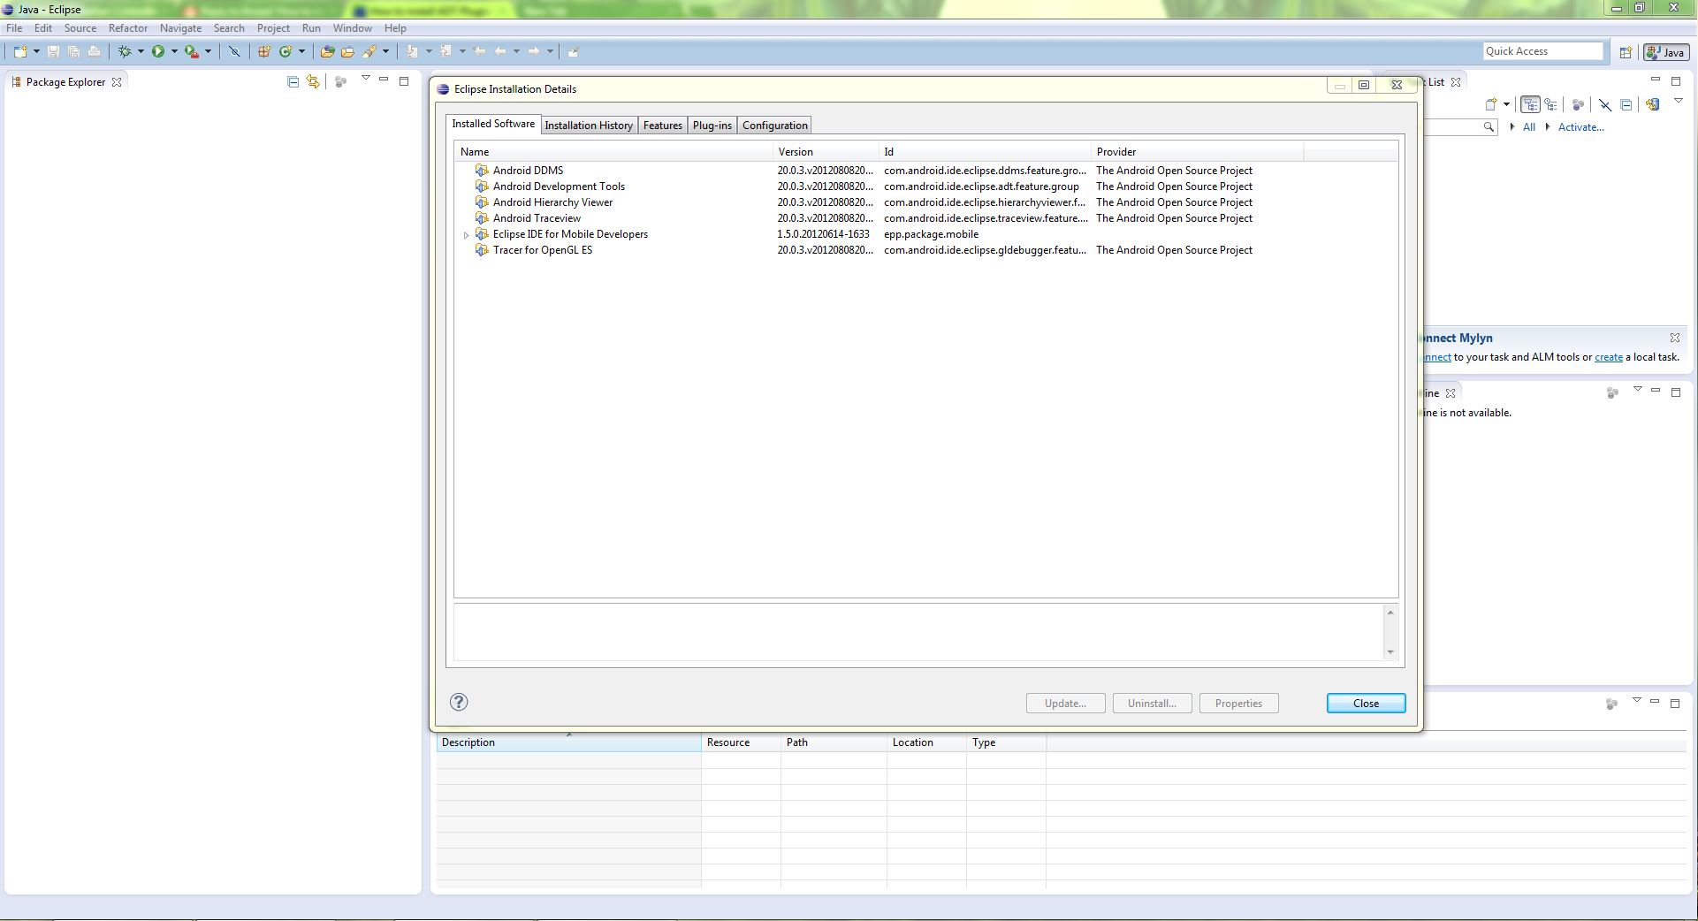
Task: Toggle Scheduled presentation in Task List
Action: coord(1550,104)
